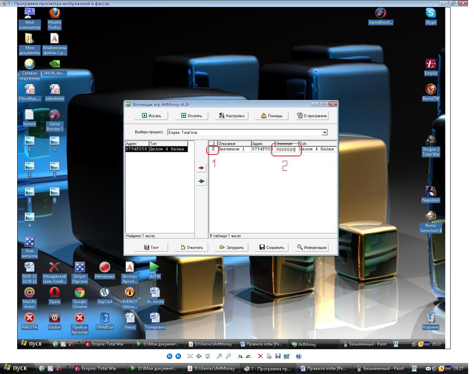Print the image using the printer icon
This screenshot has width=474, height=374.
(269, 356)
